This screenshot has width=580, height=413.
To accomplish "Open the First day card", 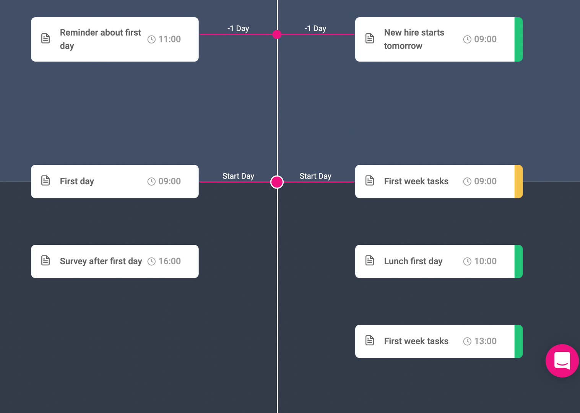I will 115,182.
